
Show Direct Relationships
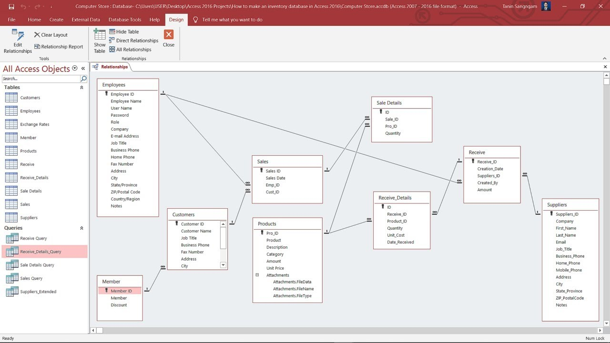click(x=133, y=40)
